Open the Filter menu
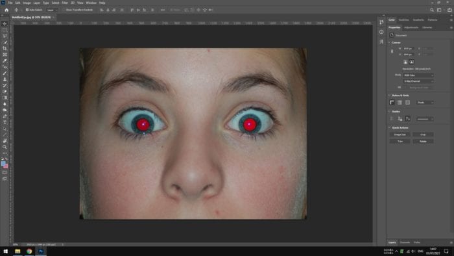Screen dimensions: 454x256 (x=65, y=3)
